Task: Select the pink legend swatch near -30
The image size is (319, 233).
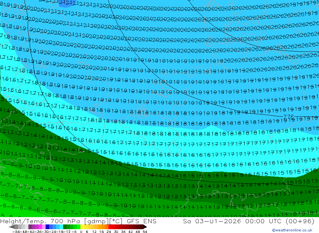Action: click(44, 227)
